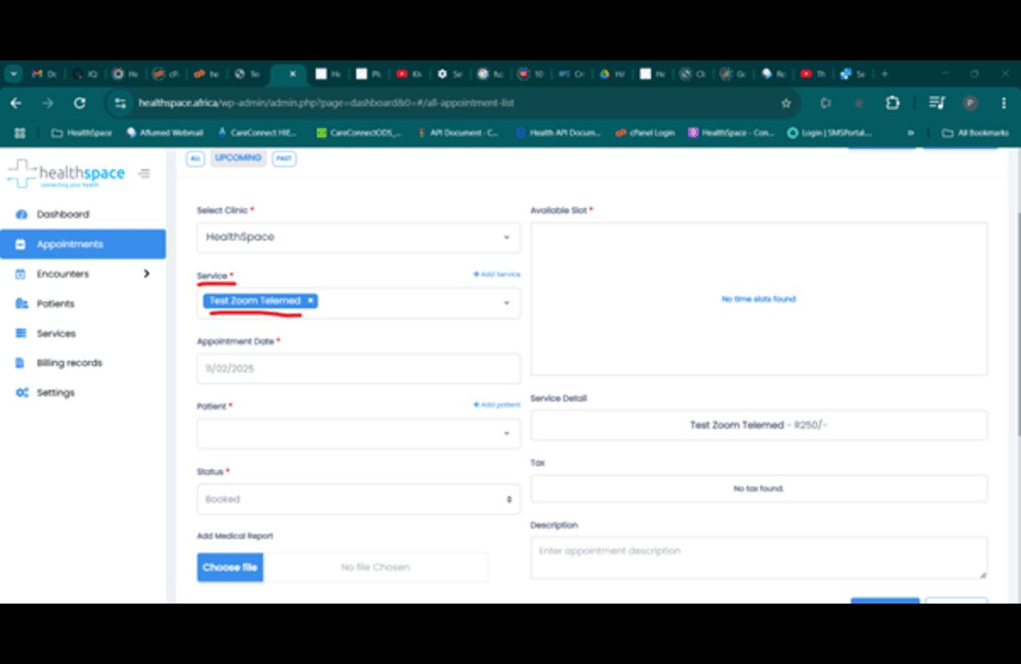Click the Add Service link

(496, 274)
